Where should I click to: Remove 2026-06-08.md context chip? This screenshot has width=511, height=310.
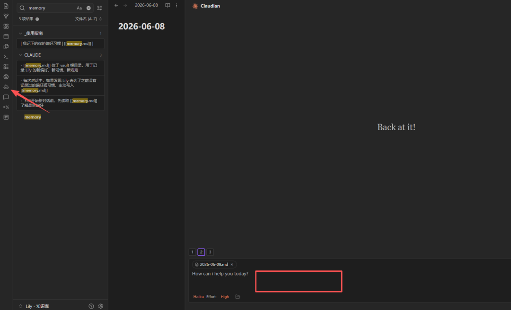tap(232, 265)
